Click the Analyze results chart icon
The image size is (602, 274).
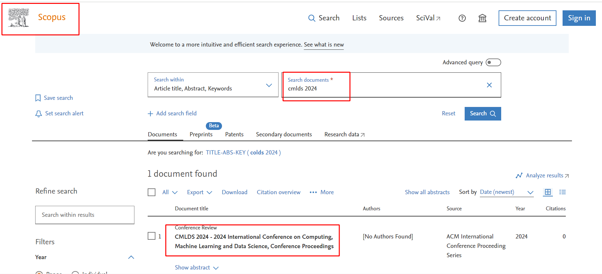[519, 175]
